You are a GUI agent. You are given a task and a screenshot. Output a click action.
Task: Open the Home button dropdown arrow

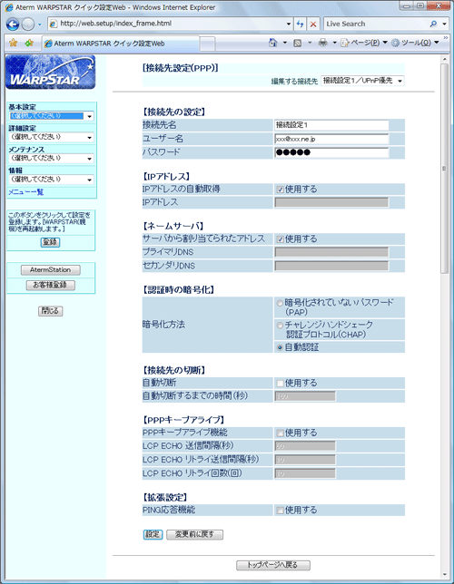click(284, 43)
